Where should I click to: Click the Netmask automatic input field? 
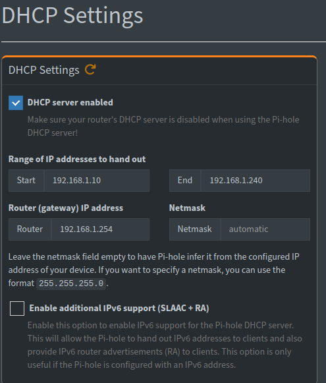coord(265,229)
